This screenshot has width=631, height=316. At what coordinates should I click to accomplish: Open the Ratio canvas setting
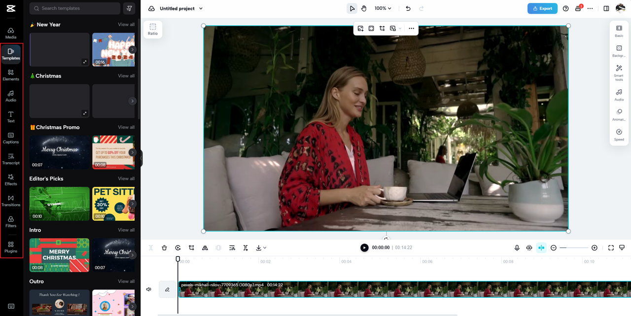click(x=153, y=29)
